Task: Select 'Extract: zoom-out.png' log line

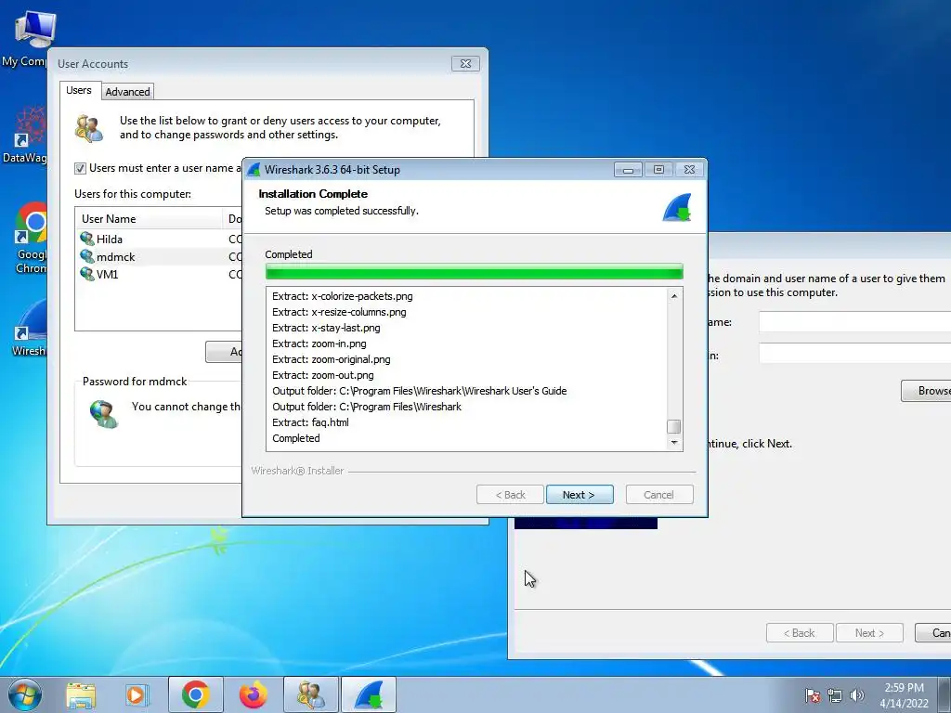Action: (322, 375)
